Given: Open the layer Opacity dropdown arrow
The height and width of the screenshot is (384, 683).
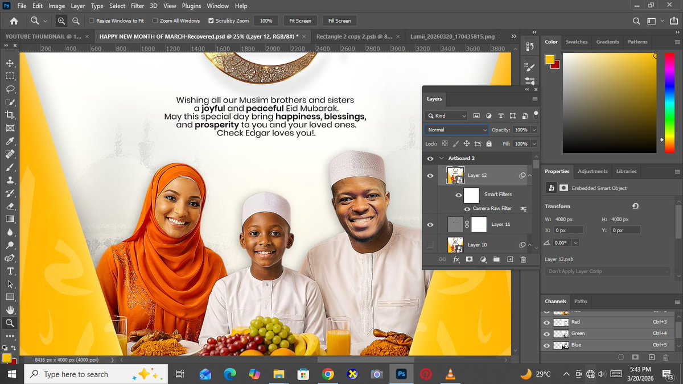Looking at the screenshot, I should click(x=534, y=130).
